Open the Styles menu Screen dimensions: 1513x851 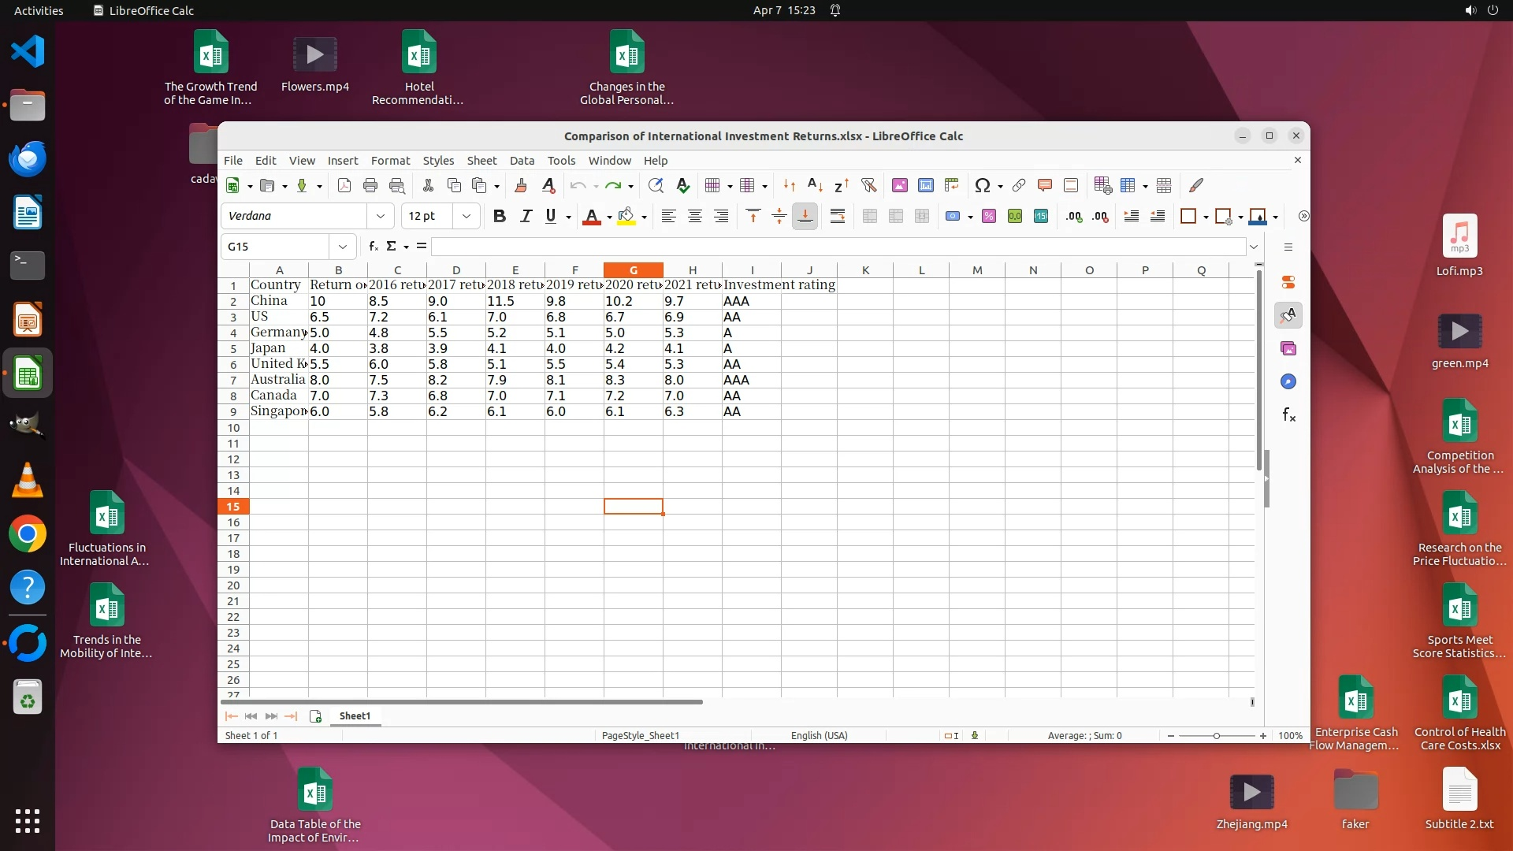point(438,161)
